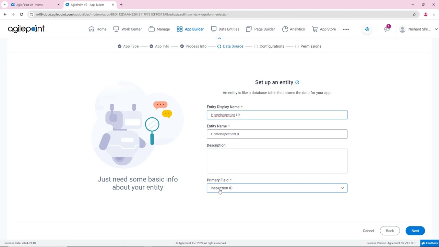Go to the Permissions wizard step

(308, 46)
